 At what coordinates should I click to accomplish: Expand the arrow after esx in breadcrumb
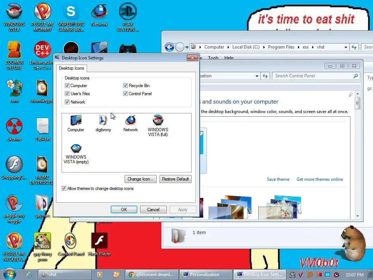click(x=313, y=47)
